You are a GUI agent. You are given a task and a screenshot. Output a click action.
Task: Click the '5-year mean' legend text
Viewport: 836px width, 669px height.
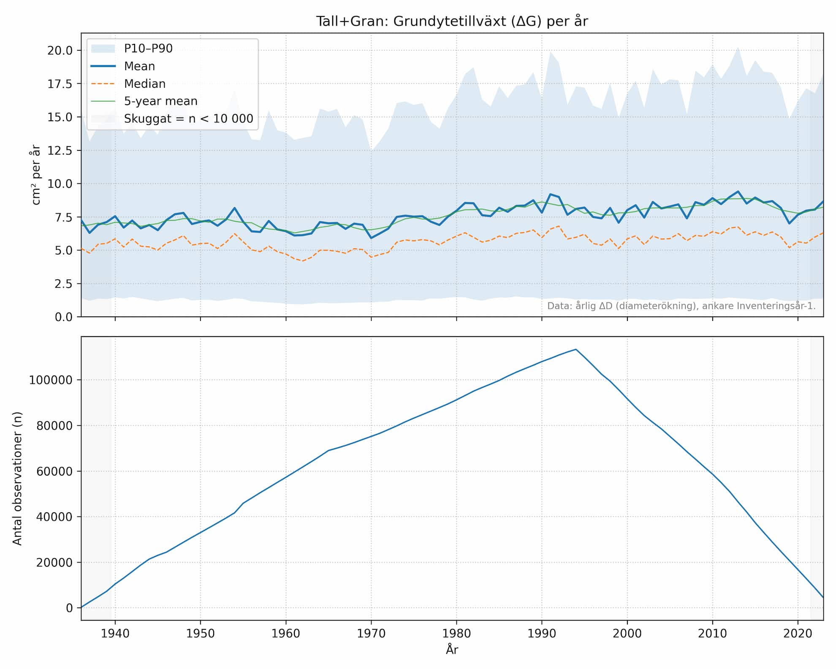click(160, 101)
